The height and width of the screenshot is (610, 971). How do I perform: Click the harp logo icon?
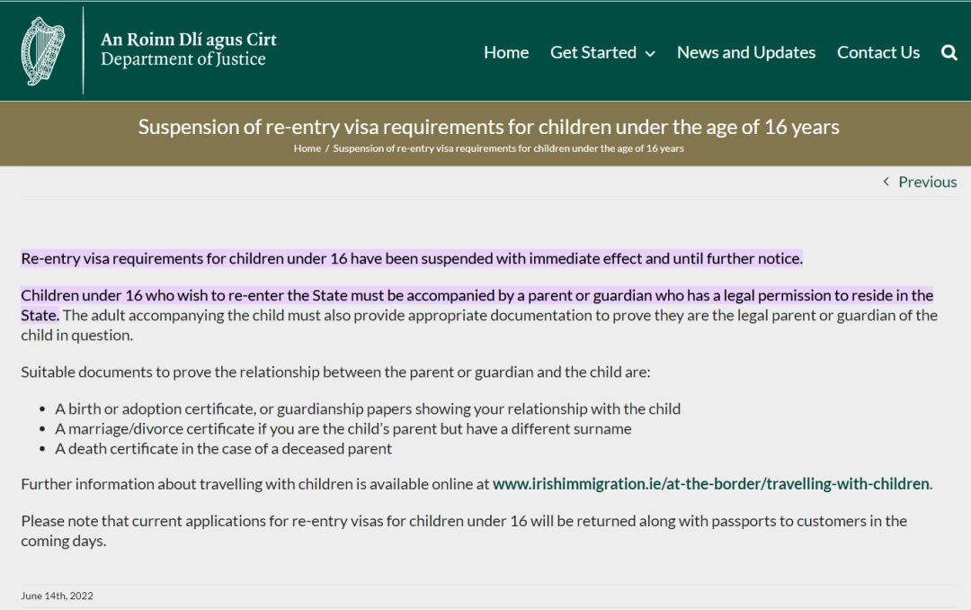click(43, 51)
